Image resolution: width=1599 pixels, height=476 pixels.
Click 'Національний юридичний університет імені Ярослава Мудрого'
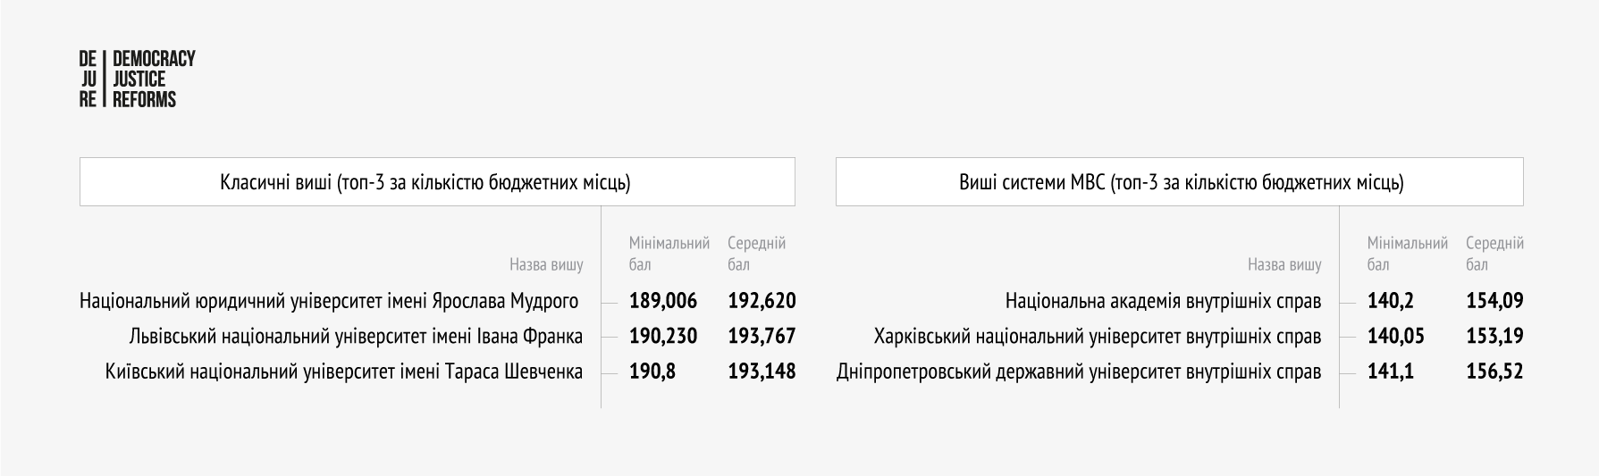[329, 301]
